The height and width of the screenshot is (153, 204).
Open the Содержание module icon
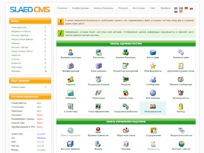coord(154,130)
